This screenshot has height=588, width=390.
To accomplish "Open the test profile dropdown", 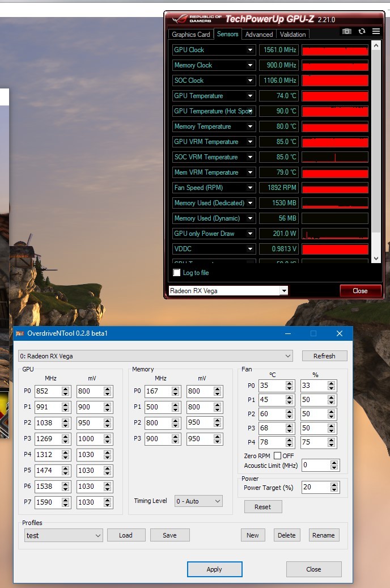I will (x=63, y=535).
